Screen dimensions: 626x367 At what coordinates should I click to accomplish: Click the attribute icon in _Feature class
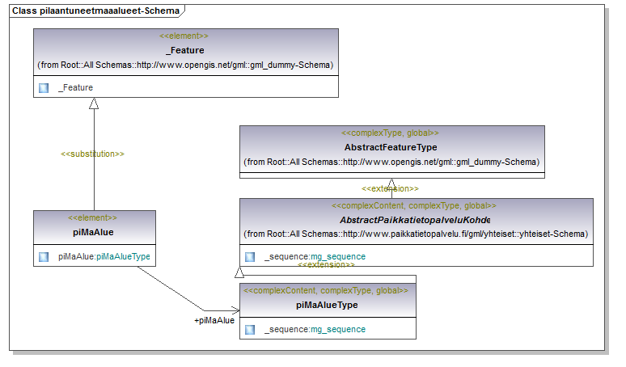(44, 87)
